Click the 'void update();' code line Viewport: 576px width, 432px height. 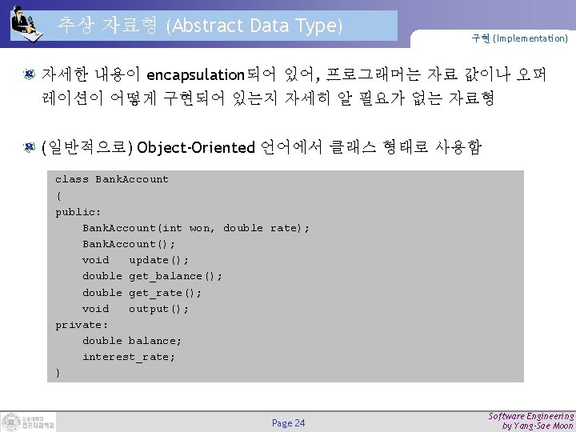point(135,261)
